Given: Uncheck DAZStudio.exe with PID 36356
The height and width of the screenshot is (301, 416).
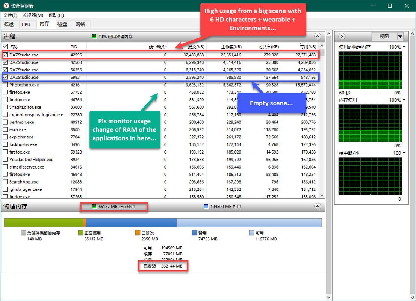Looking at the screenshot, I should 5,70.
